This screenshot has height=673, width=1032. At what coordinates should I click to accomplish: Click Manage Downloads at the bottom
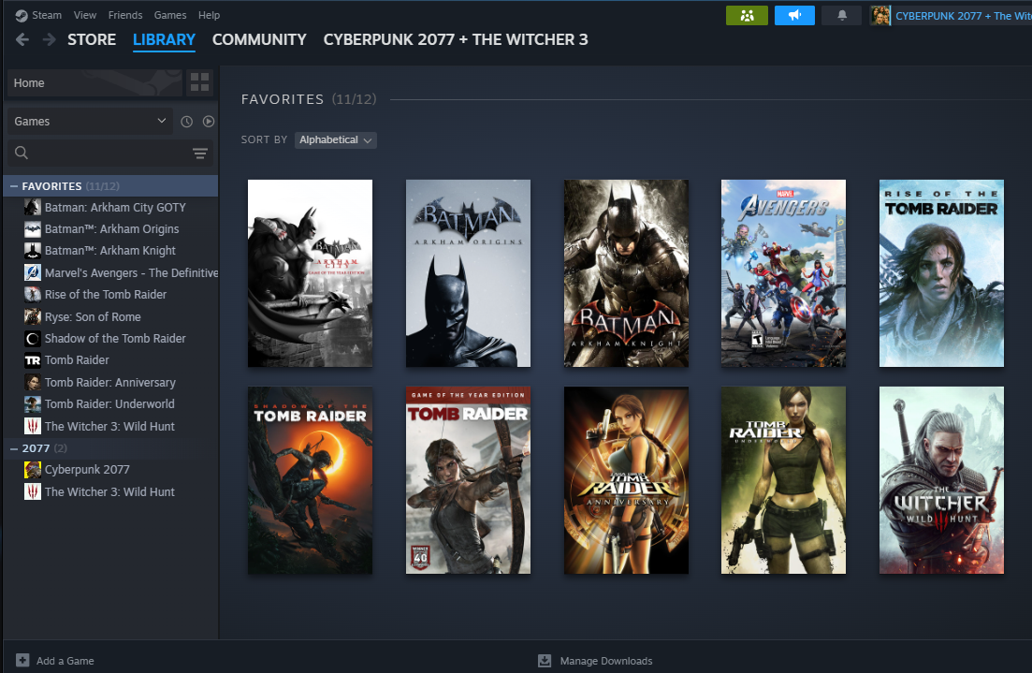pyautogui.click(x=604, y=661)
